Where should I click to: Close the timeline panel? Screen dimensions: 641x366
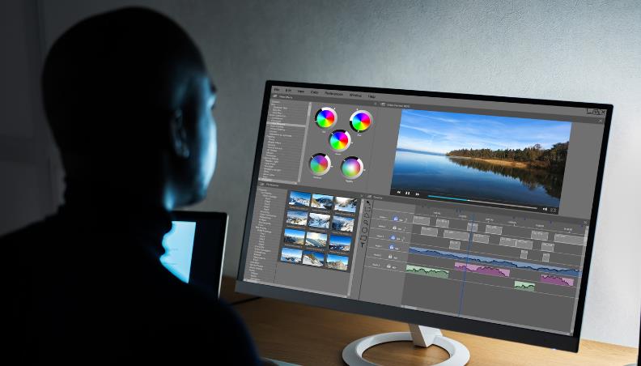[x=585, y=223]
